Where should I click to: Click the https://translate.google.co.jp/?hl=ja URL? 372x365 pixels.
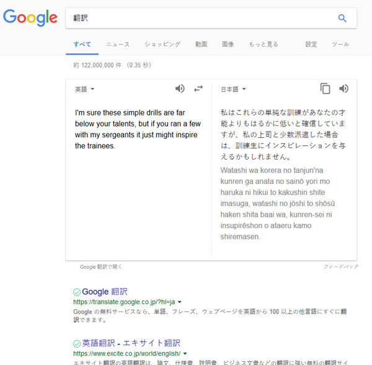coord(124,302)
